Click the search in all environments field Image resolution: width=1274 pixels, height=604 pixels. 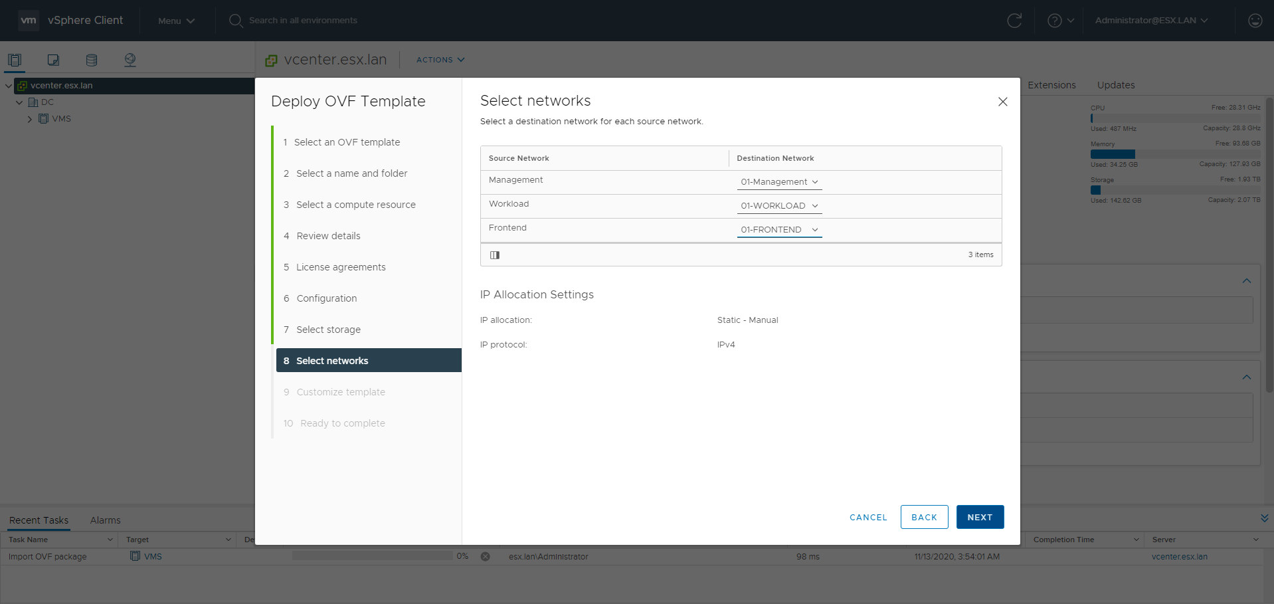(x=303, y=21)
